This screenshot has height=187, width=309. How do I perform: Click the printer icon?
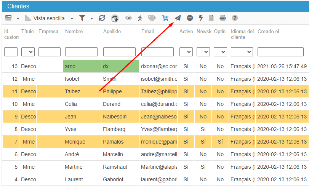click(x=223, y=18)
